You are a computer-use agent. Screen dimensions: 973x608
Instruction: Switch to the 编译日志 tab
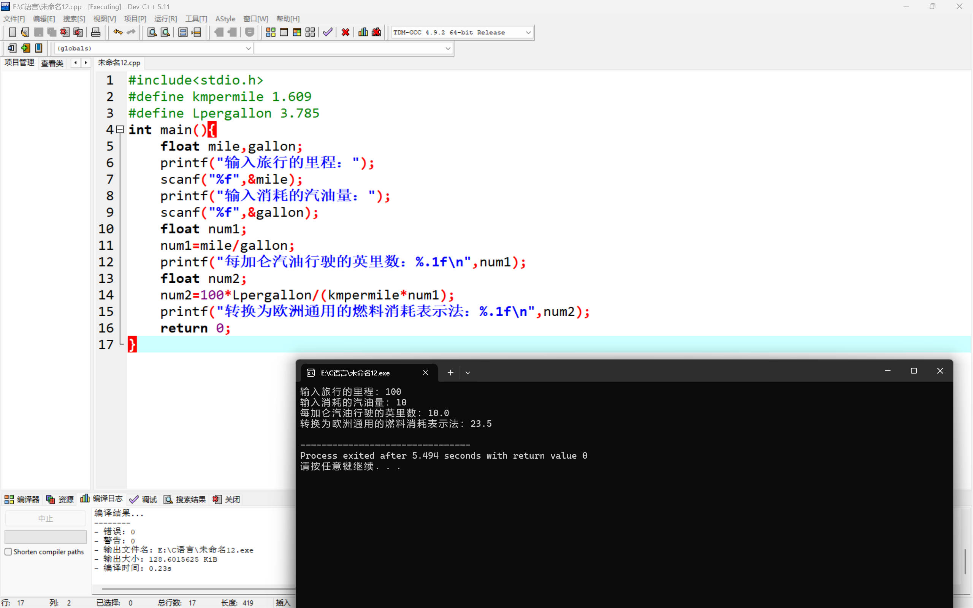tap(102, 499)
